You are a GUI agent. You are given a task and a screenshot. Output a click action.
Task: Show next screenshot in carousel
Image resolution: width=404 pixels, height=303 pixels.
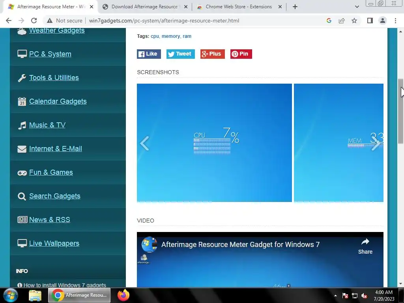click(x=376, y=143)
